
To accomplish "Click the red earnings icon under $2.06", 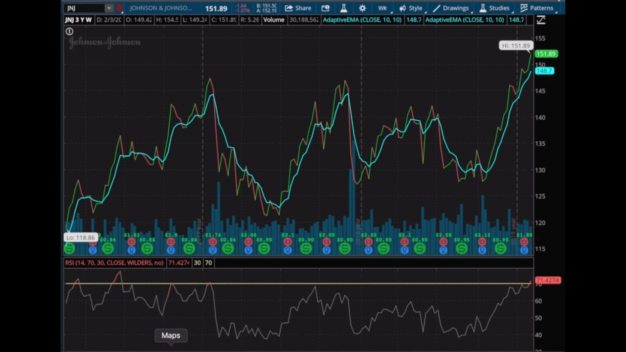I will [248, 242].
